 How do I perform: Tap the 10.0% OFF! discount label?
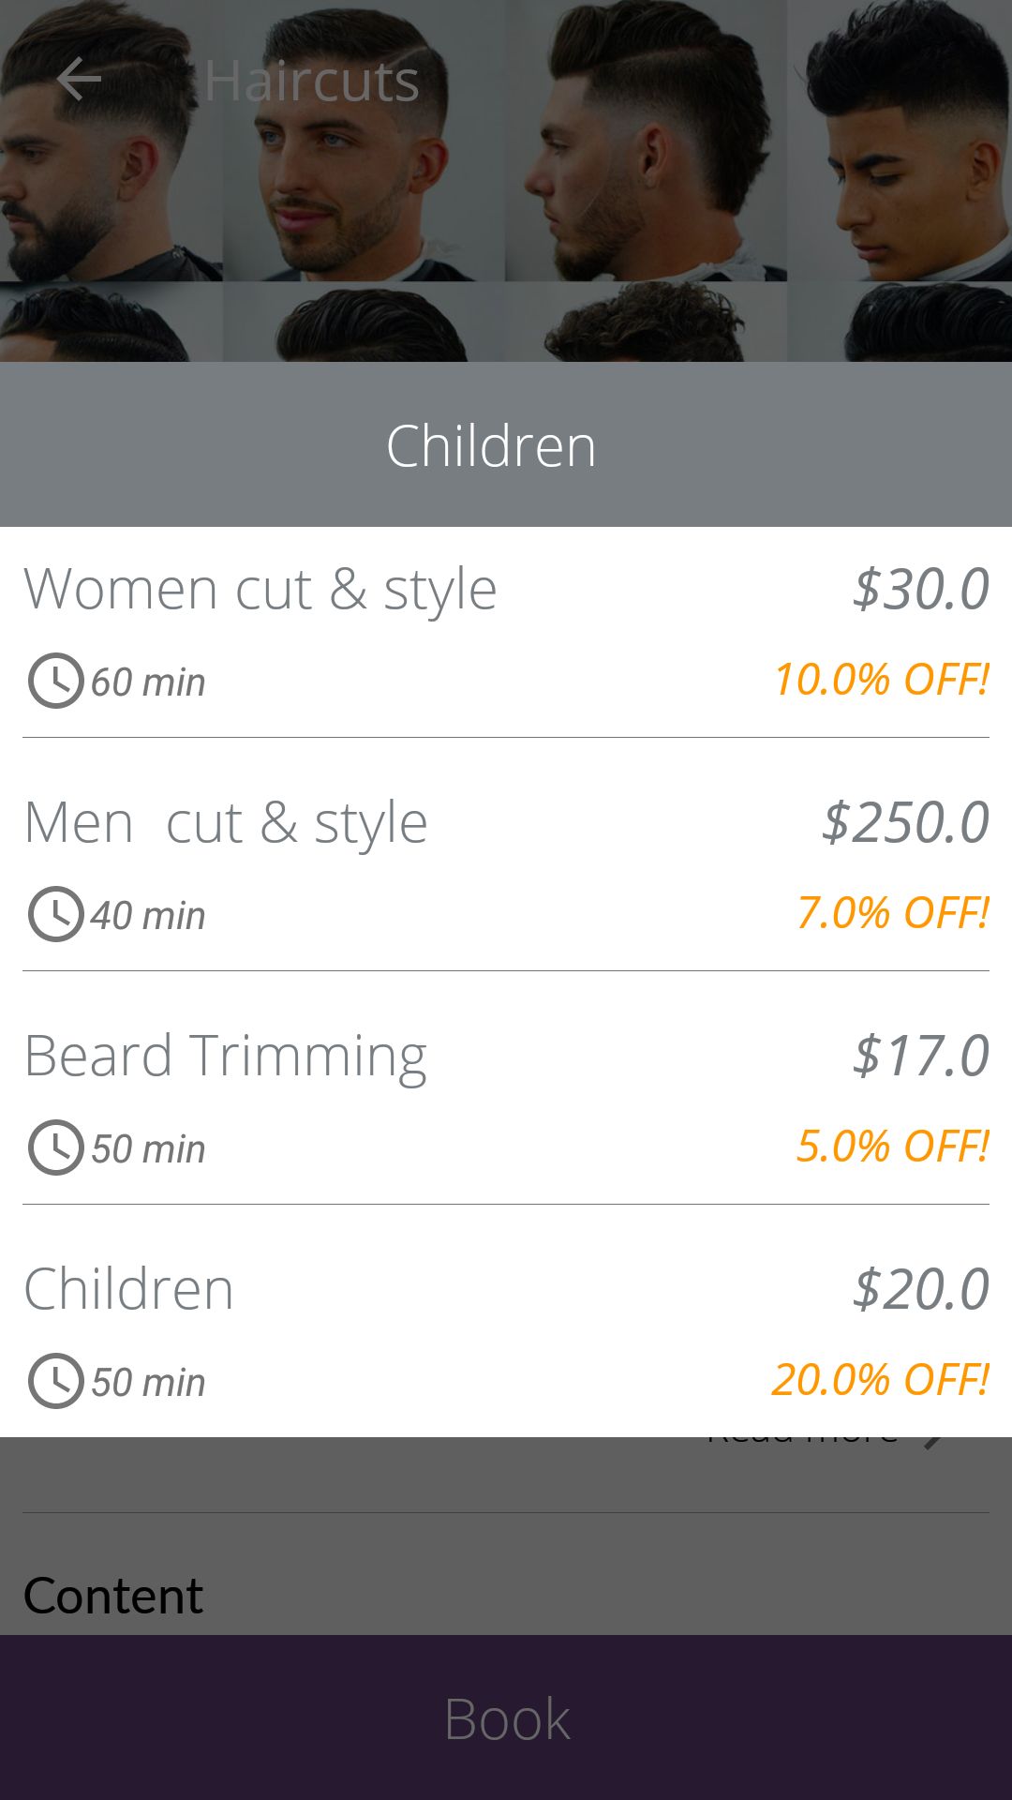pos(881,679)
